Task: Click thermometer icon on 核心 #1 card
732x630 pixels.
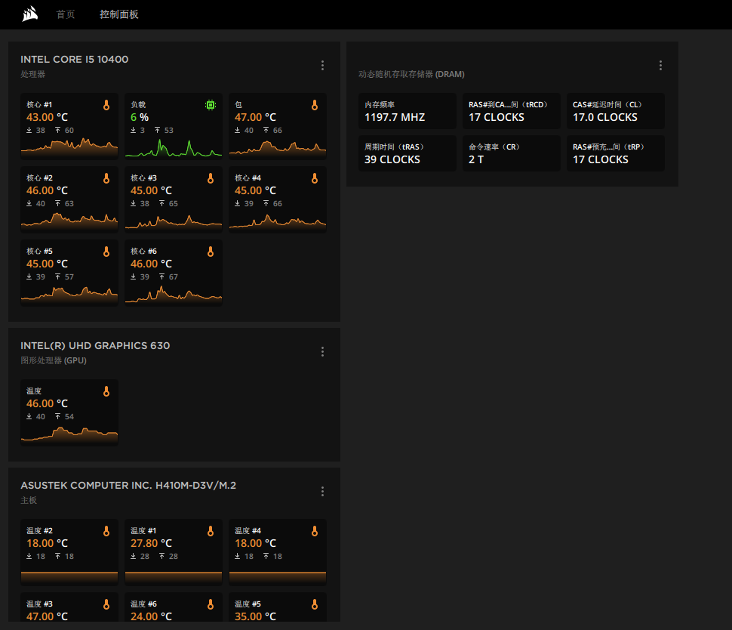Action: click(106, 106)
